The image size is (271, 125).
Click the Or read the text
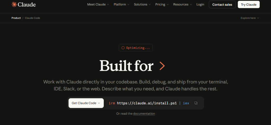click(124, 114)
